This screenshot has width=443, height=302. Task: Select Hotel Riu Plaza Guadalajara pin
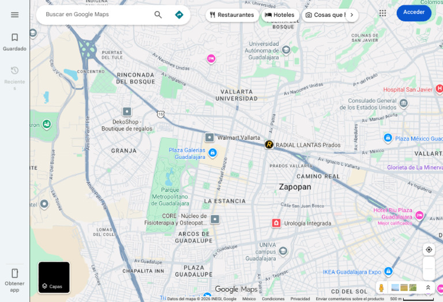click(419, 215)
